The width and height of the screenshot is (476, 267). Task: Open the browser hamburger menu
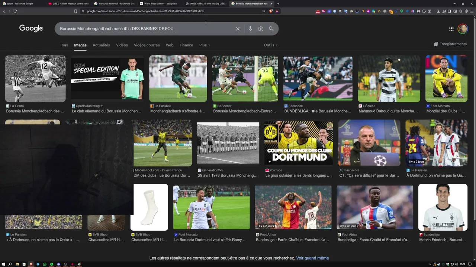click(472, 11)
